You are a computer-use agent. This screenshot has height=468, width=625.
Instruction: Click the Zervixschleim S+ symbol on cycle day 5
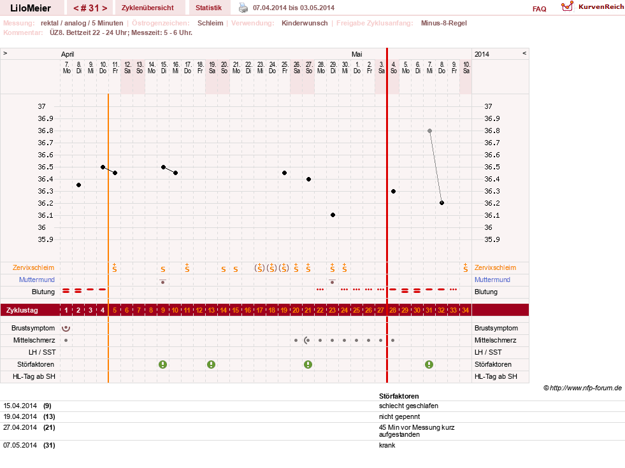pos(115,267)
